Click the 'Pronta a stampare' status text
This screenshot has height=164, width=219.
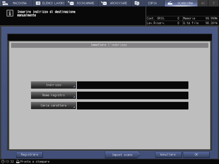35,161
